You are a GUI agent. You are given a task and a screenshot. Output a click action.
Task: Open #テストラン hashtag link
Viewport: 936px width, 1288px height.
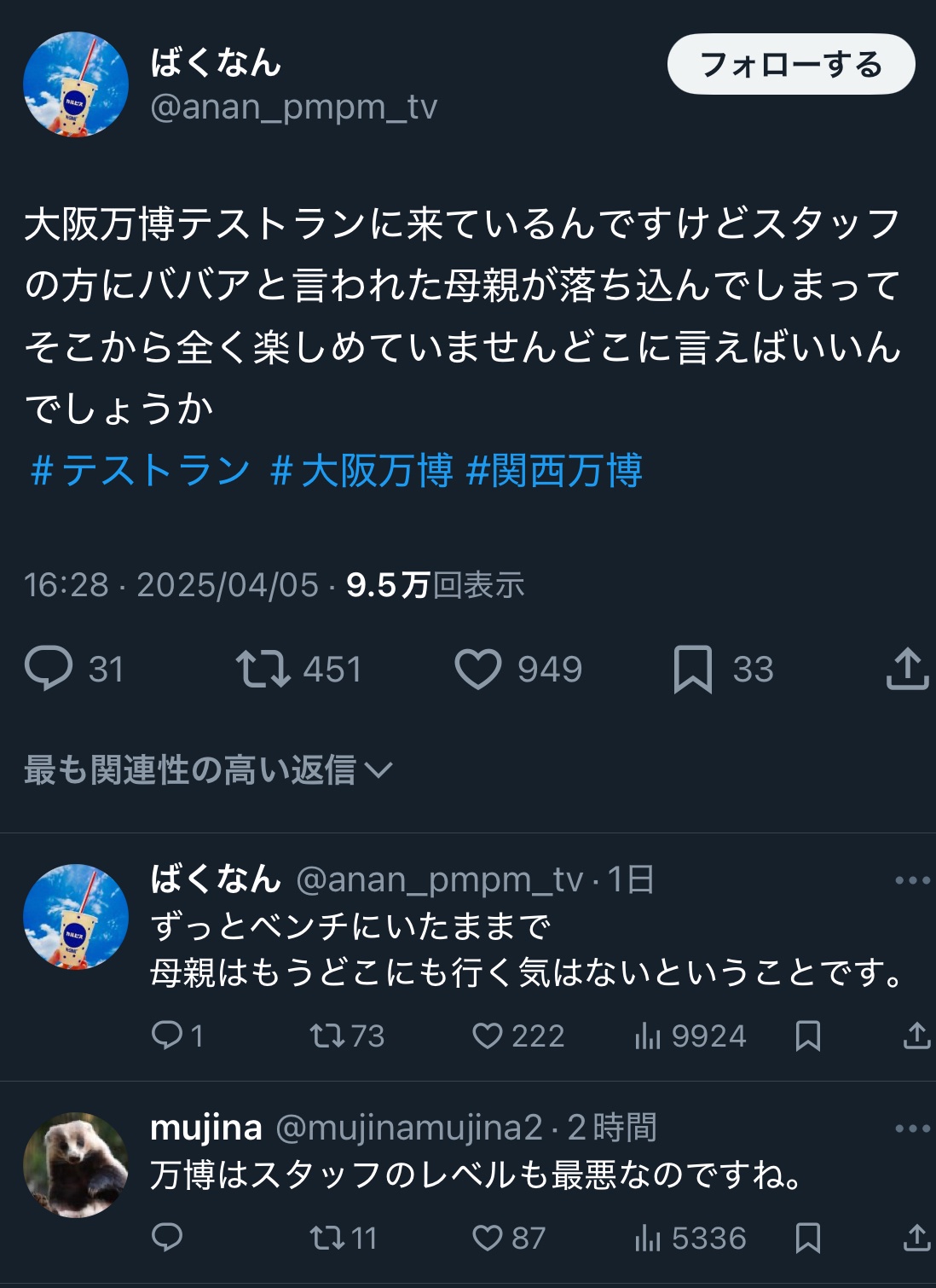(140, 471)
